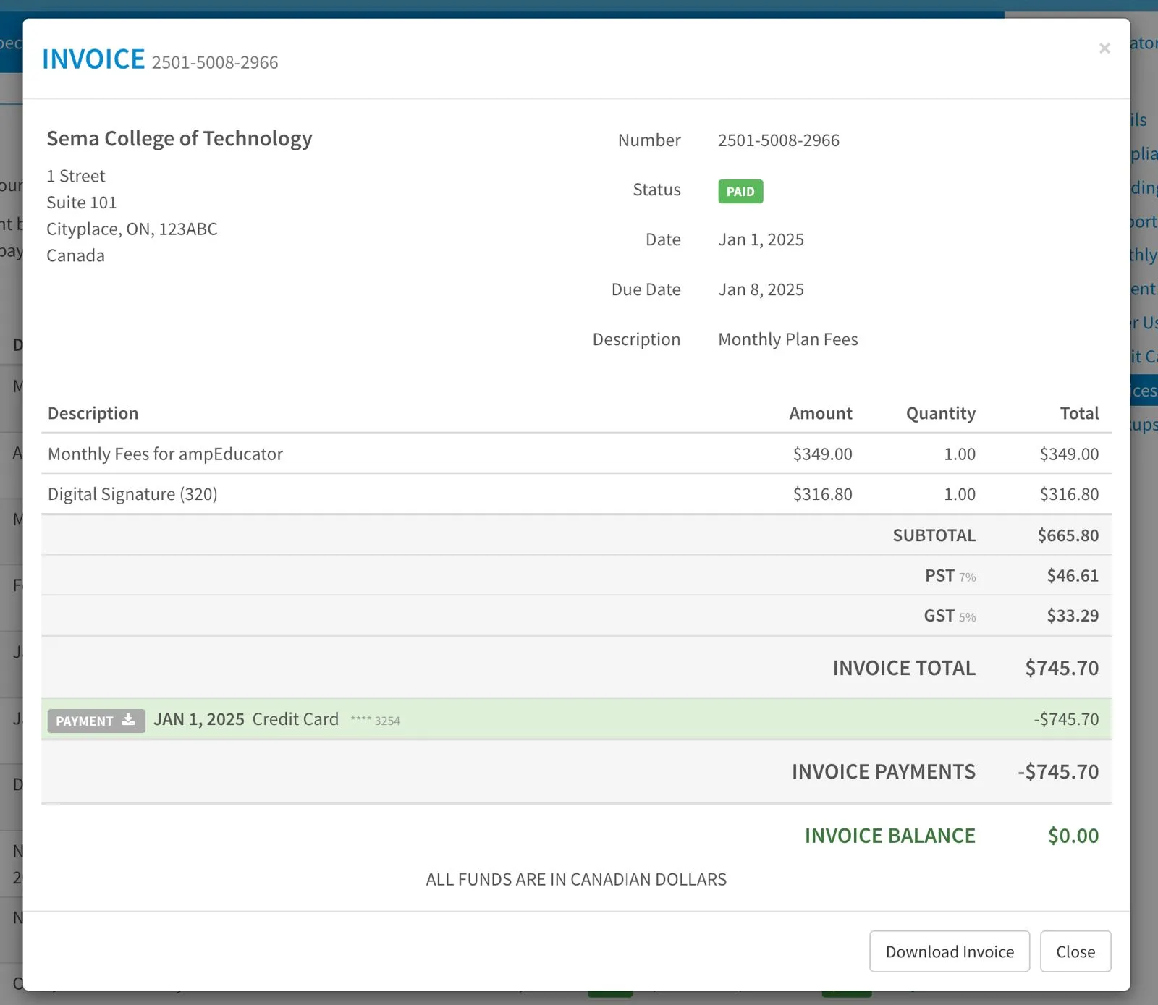Click the PST amount $46.61
Screen dimensions: 1158x1005
tap(1073, 576)
